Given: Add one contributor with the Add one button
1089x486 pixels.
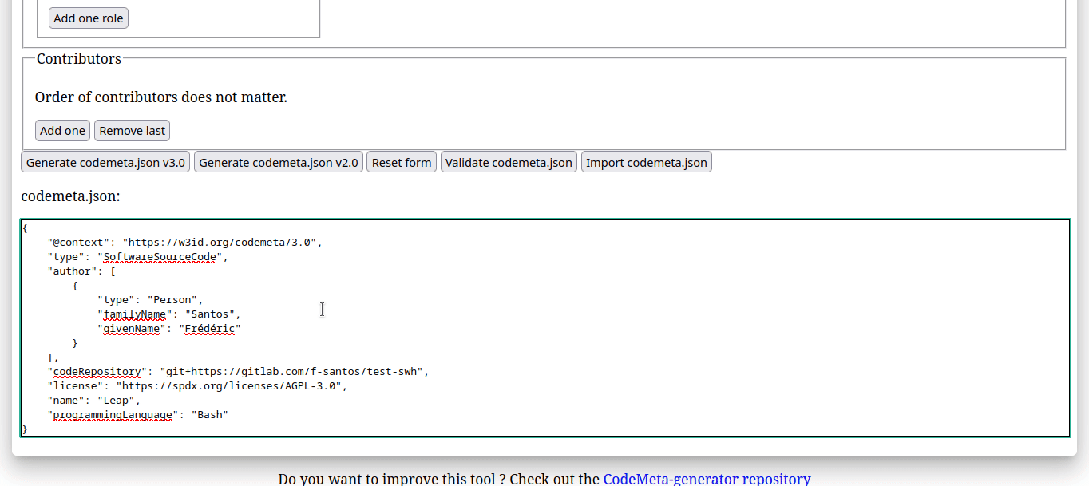Looking at the screenshot, I should pyautogui.click(x=62, y=130).
